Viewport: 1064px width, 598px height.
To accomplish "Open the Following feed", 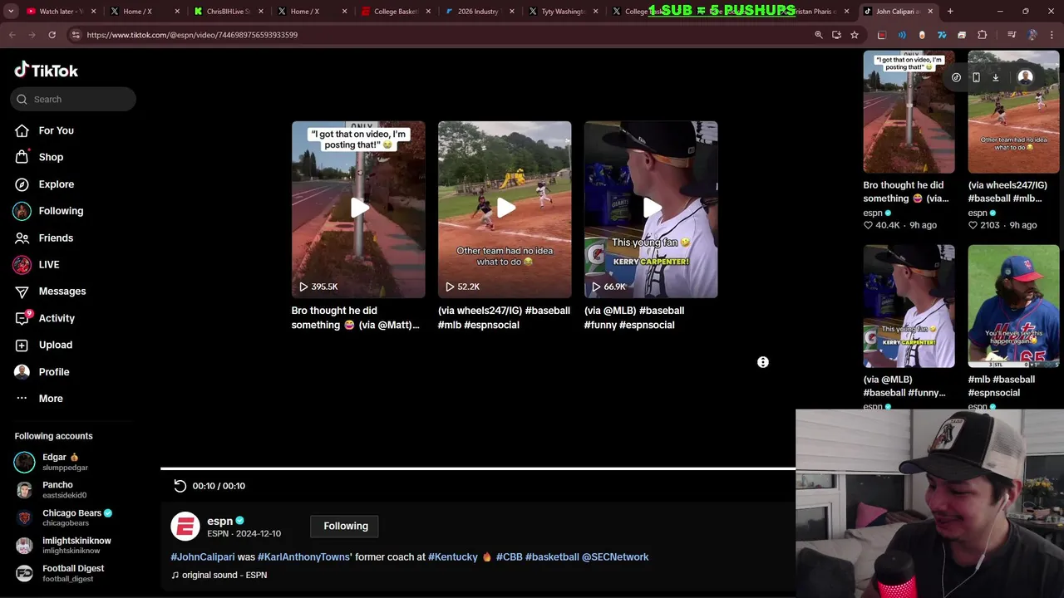I will pos(61,211).
